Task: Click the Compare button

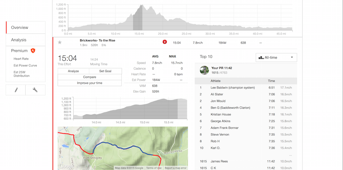Action: pos(90,77)
